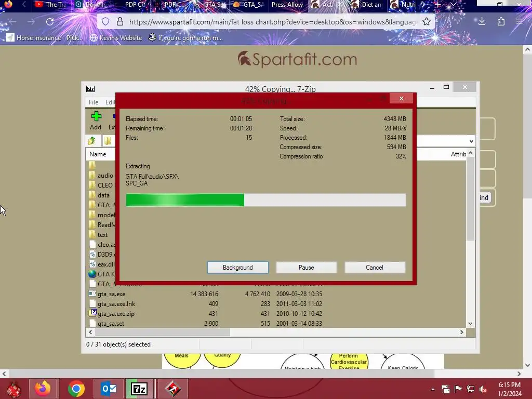Viewport: 532px width, 399px height.
Task: Click the muted volume tray icon
Action: point(483,389)
